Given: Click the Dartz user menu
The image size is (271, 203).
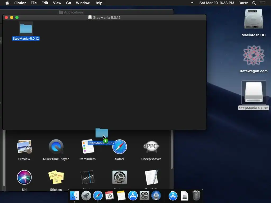Looking at the screenshot, I should [x=243, y=3].
